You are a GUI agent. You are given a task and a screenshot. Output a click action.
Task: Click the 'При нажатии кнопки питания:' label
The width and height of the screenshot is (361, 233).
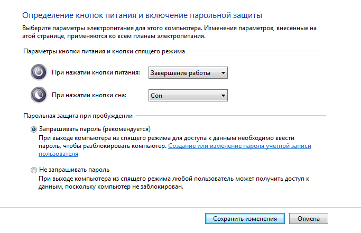[x=96, y=72]
